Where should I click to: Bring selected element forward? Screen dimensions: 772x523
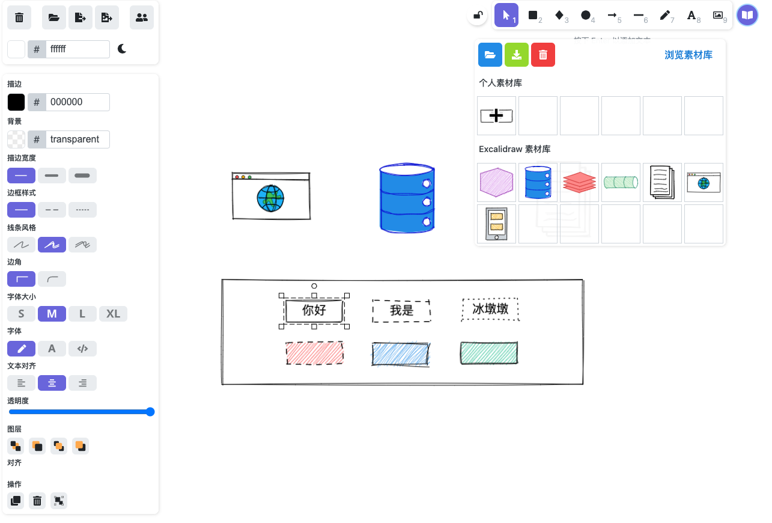(x=59, y=446)
